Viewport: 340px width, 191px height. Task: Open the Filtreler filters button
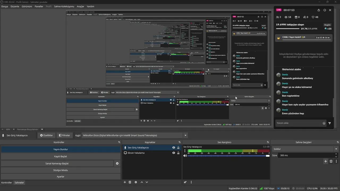click(x=65, y=135)
